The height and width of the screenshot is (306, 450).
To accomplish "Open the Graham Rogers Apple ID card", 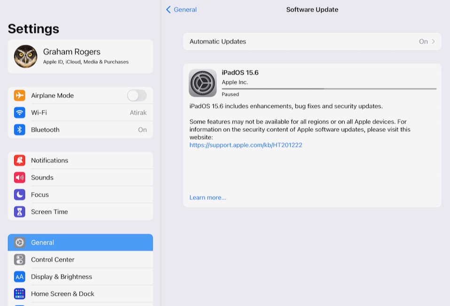I will tap(80, 56).
